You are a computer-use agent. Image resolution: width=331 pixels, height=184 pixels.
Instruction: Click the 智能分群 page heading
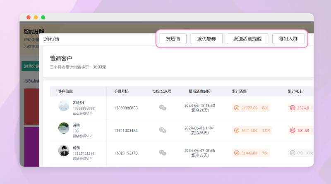pyautogui.click(x=34, y=31)
